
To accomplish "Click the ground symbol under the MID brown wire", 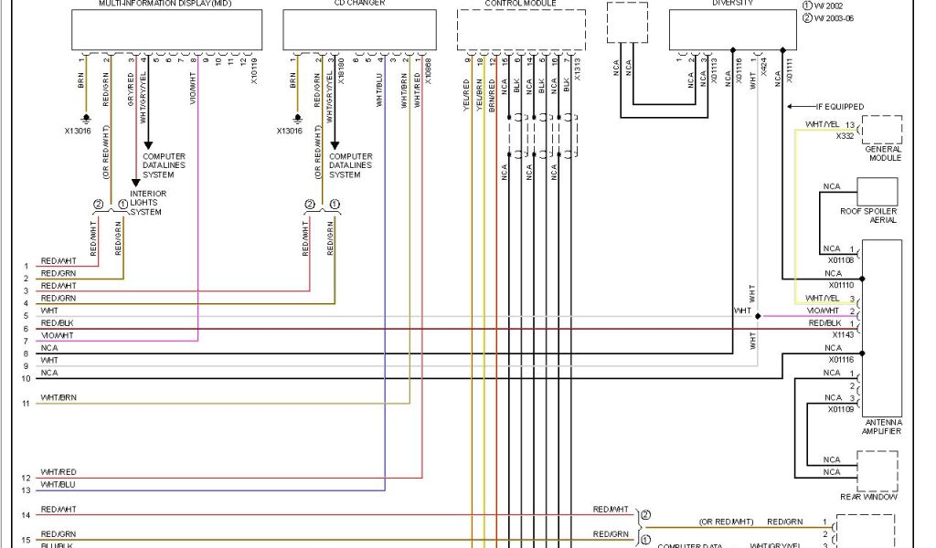I will [86, 119].
